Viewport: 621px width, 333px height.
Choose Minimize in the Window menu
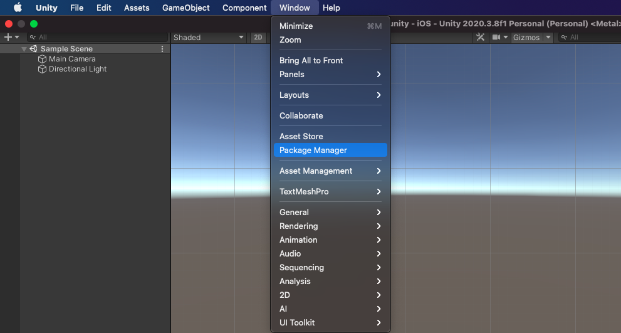pyautogui.click(x=330, y=26)
